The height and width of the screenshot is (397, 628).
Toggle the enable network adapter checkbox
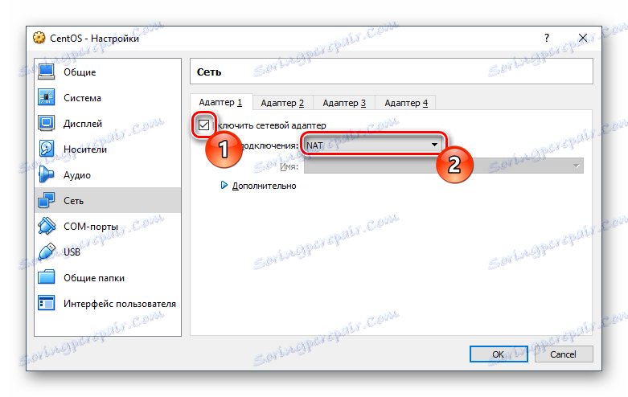point(204,125)
